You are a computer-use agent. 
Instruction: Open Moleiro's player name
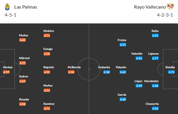coord(49,31)
